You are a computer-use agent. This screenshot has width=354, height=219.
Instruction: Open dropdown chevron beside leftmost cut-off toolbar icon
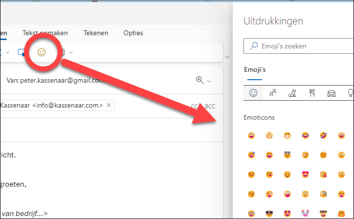[8, 53]
